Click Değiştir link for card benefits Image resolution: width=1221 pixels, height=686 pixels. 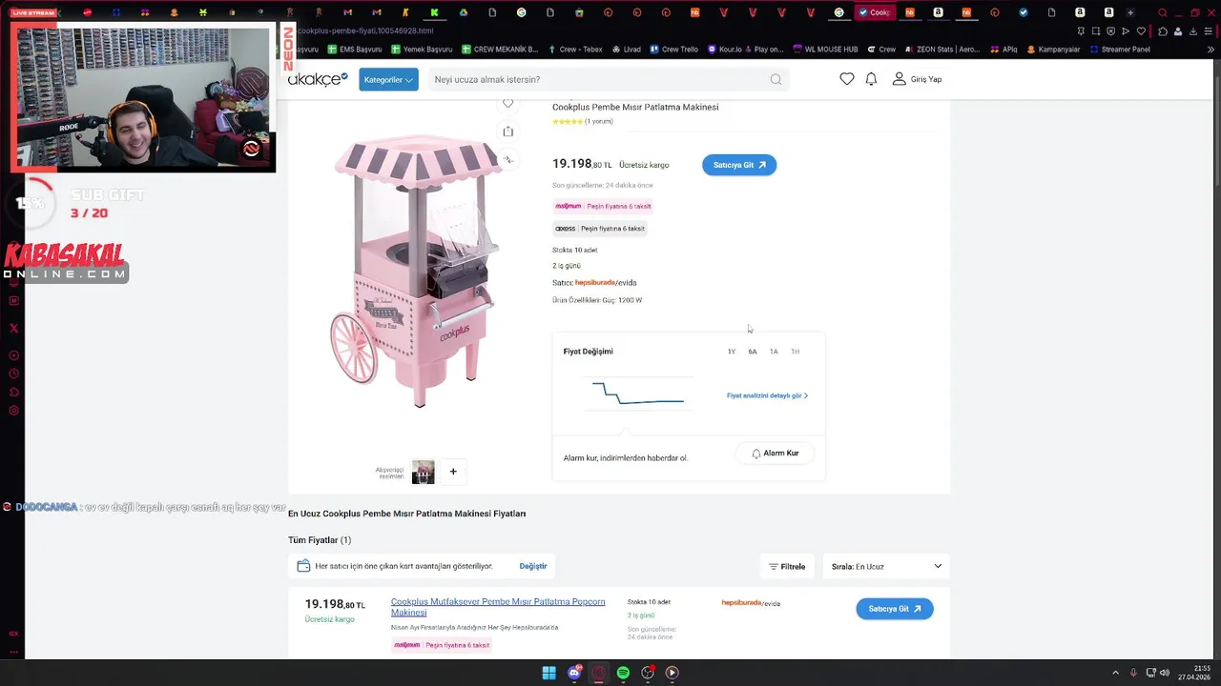(533, 566)
